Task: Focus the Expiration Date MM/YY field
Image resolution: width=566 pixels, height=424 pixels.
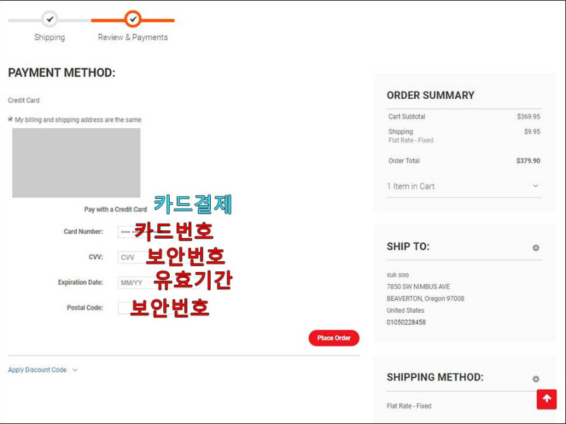Action: pyautogui.click(x=159, y=282)
